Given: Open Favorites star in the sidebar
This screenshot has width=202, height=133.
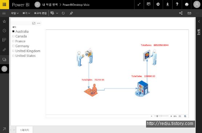Looking at the screenshot, I should (x=4, y=21).
